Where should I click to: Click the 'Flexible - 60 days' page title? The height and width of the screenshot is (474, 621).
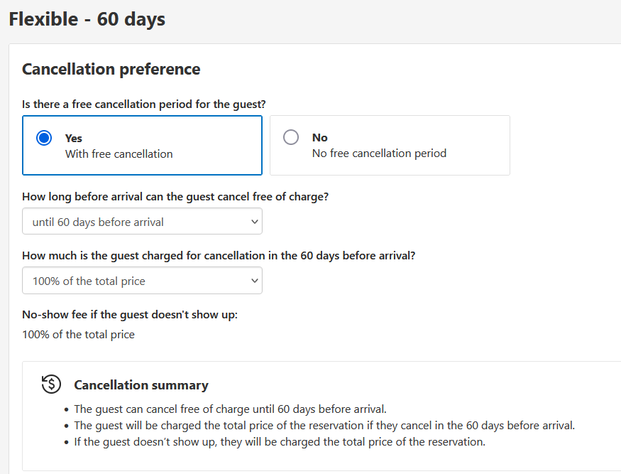click(x=87, y=19)
